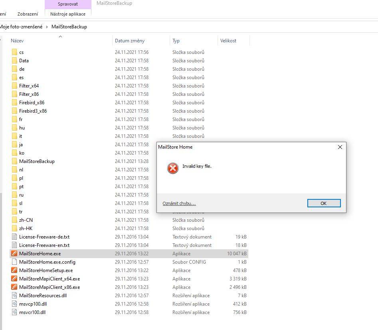Screen dimensions: 378x330
Task: Click the 'Oznámit chybu…' link
Action: [179, 203]
